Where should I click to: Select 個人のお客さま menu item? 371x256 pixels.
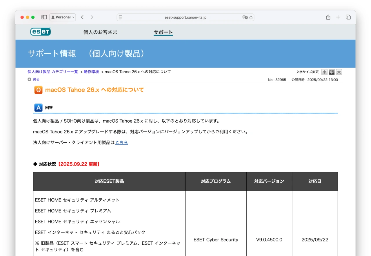[100, 32]
